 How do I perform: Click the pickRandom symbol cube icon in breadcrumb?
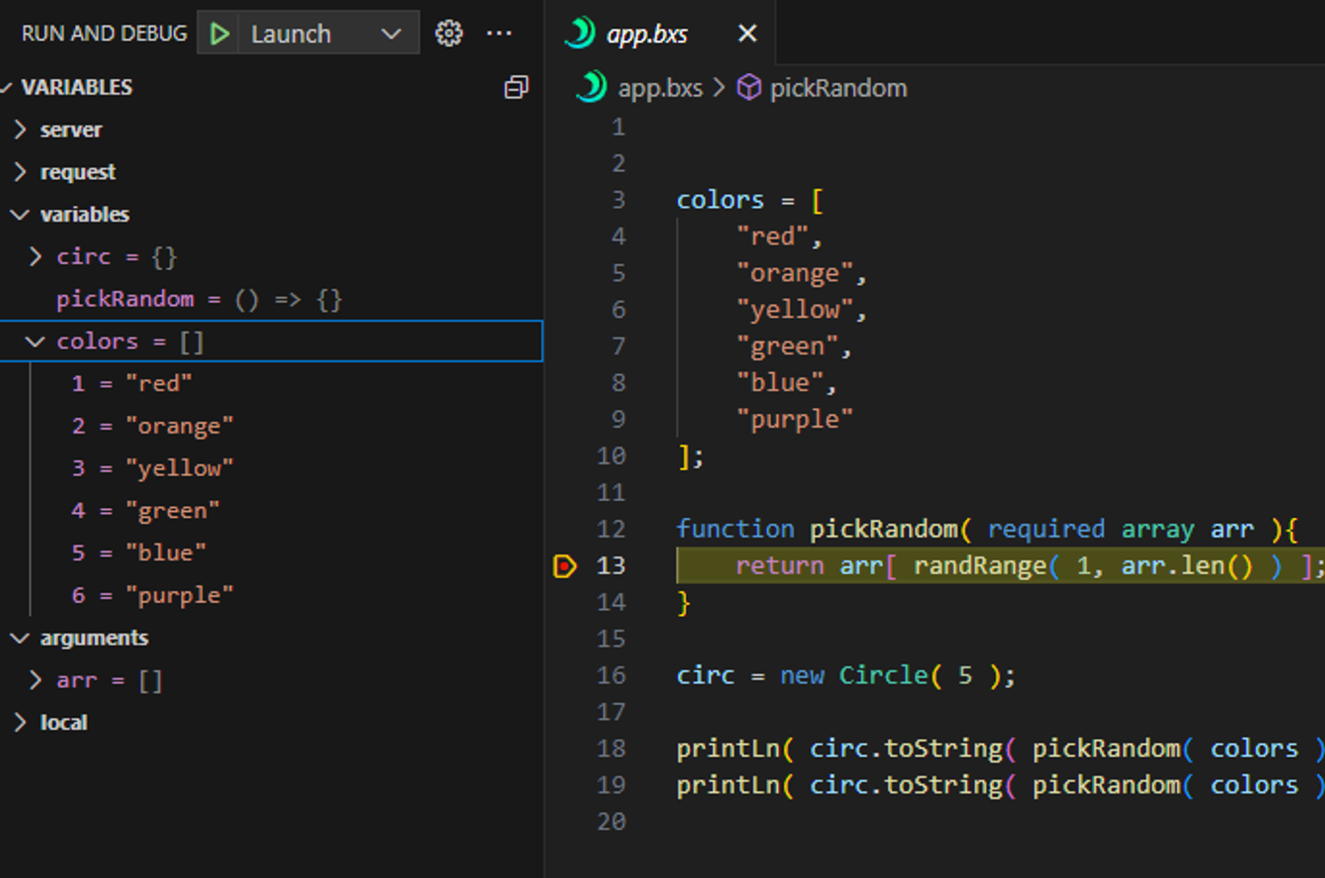(749, 88)
